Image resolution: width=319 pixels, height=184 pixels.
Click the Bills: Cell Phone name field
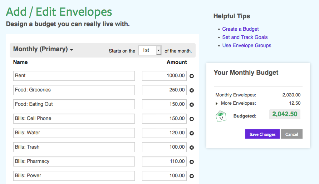coord(74,119)
